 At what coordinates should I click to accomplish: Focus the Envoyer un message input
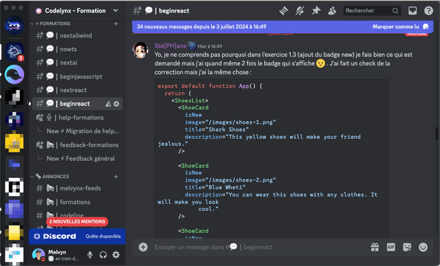tap(260, 247)
